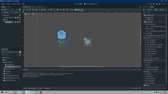Add a new node with plus icon
Viewport: 168px width, 94px height.
(x=2, y=10)
